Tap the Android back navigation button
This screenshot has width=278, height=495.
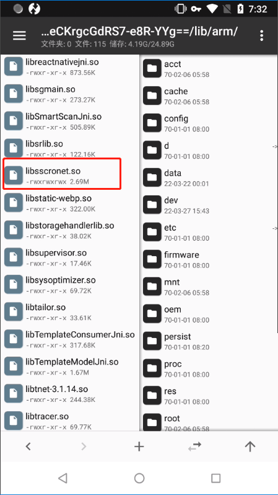[x=63, y=478]
